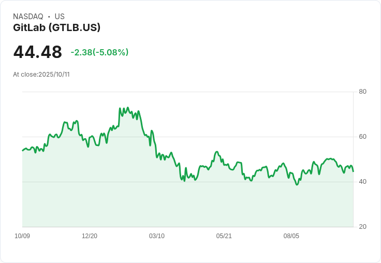Click the 40 y-axis value label

coord(362,182)
